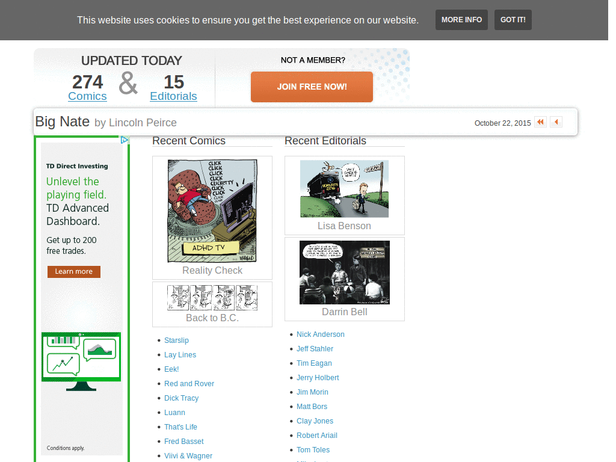Click the Back to B.C. title
The image size is (616, 462).
coord(212,318)
